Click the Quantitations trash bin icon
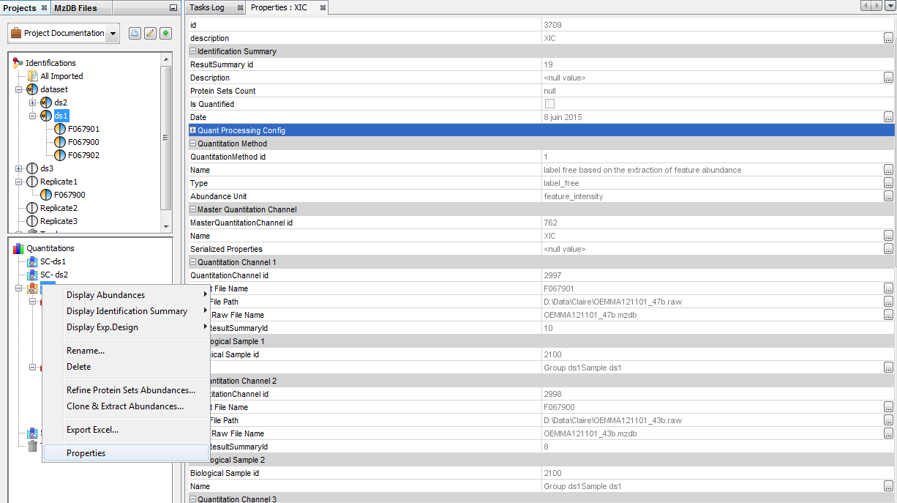897x503 pixels. pyautogui.click(x=32, y=446)
